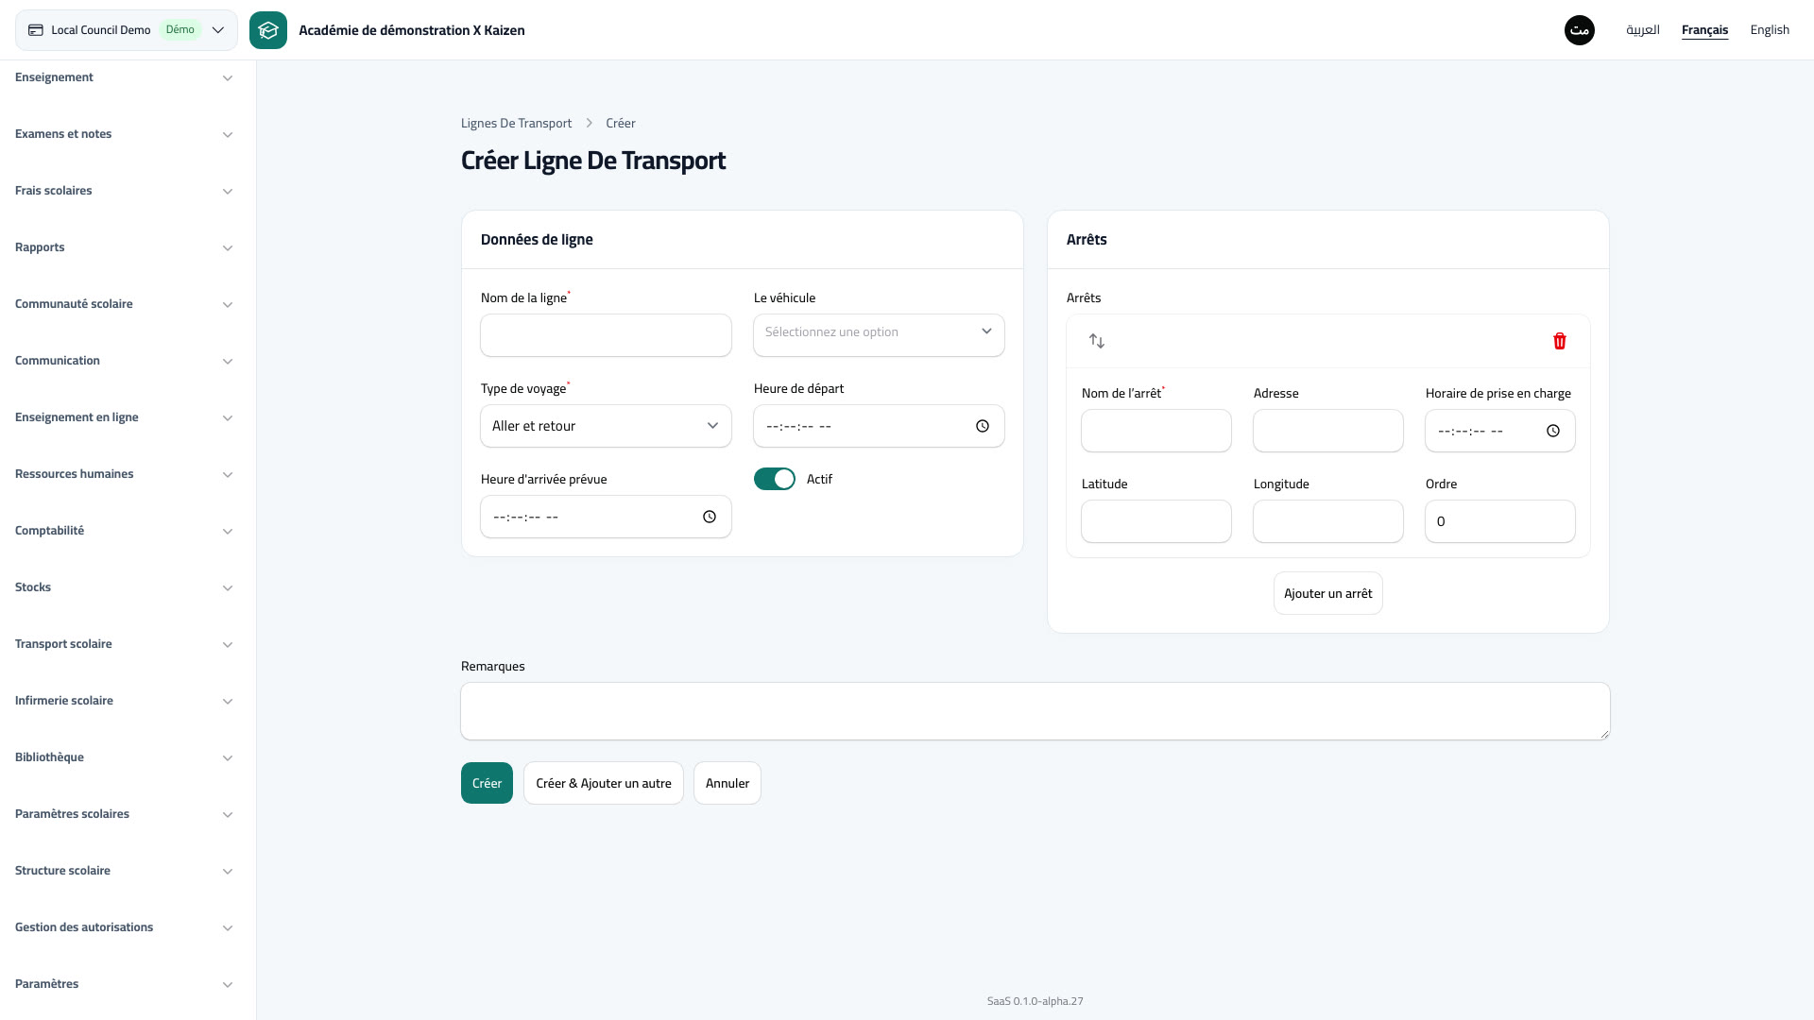
Task: Expand the Communication sidebar section
Action: tap(124, 361)
